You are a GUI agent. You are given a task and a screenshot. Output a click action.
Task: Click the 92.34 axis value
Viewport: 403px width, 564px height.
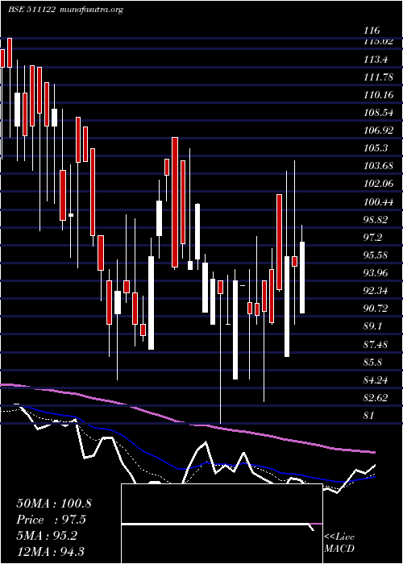(x=376, y=291)
